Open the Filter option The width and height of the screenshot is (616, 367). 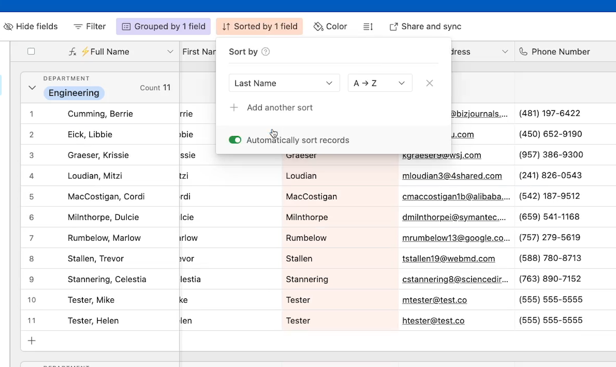[90, 26]
